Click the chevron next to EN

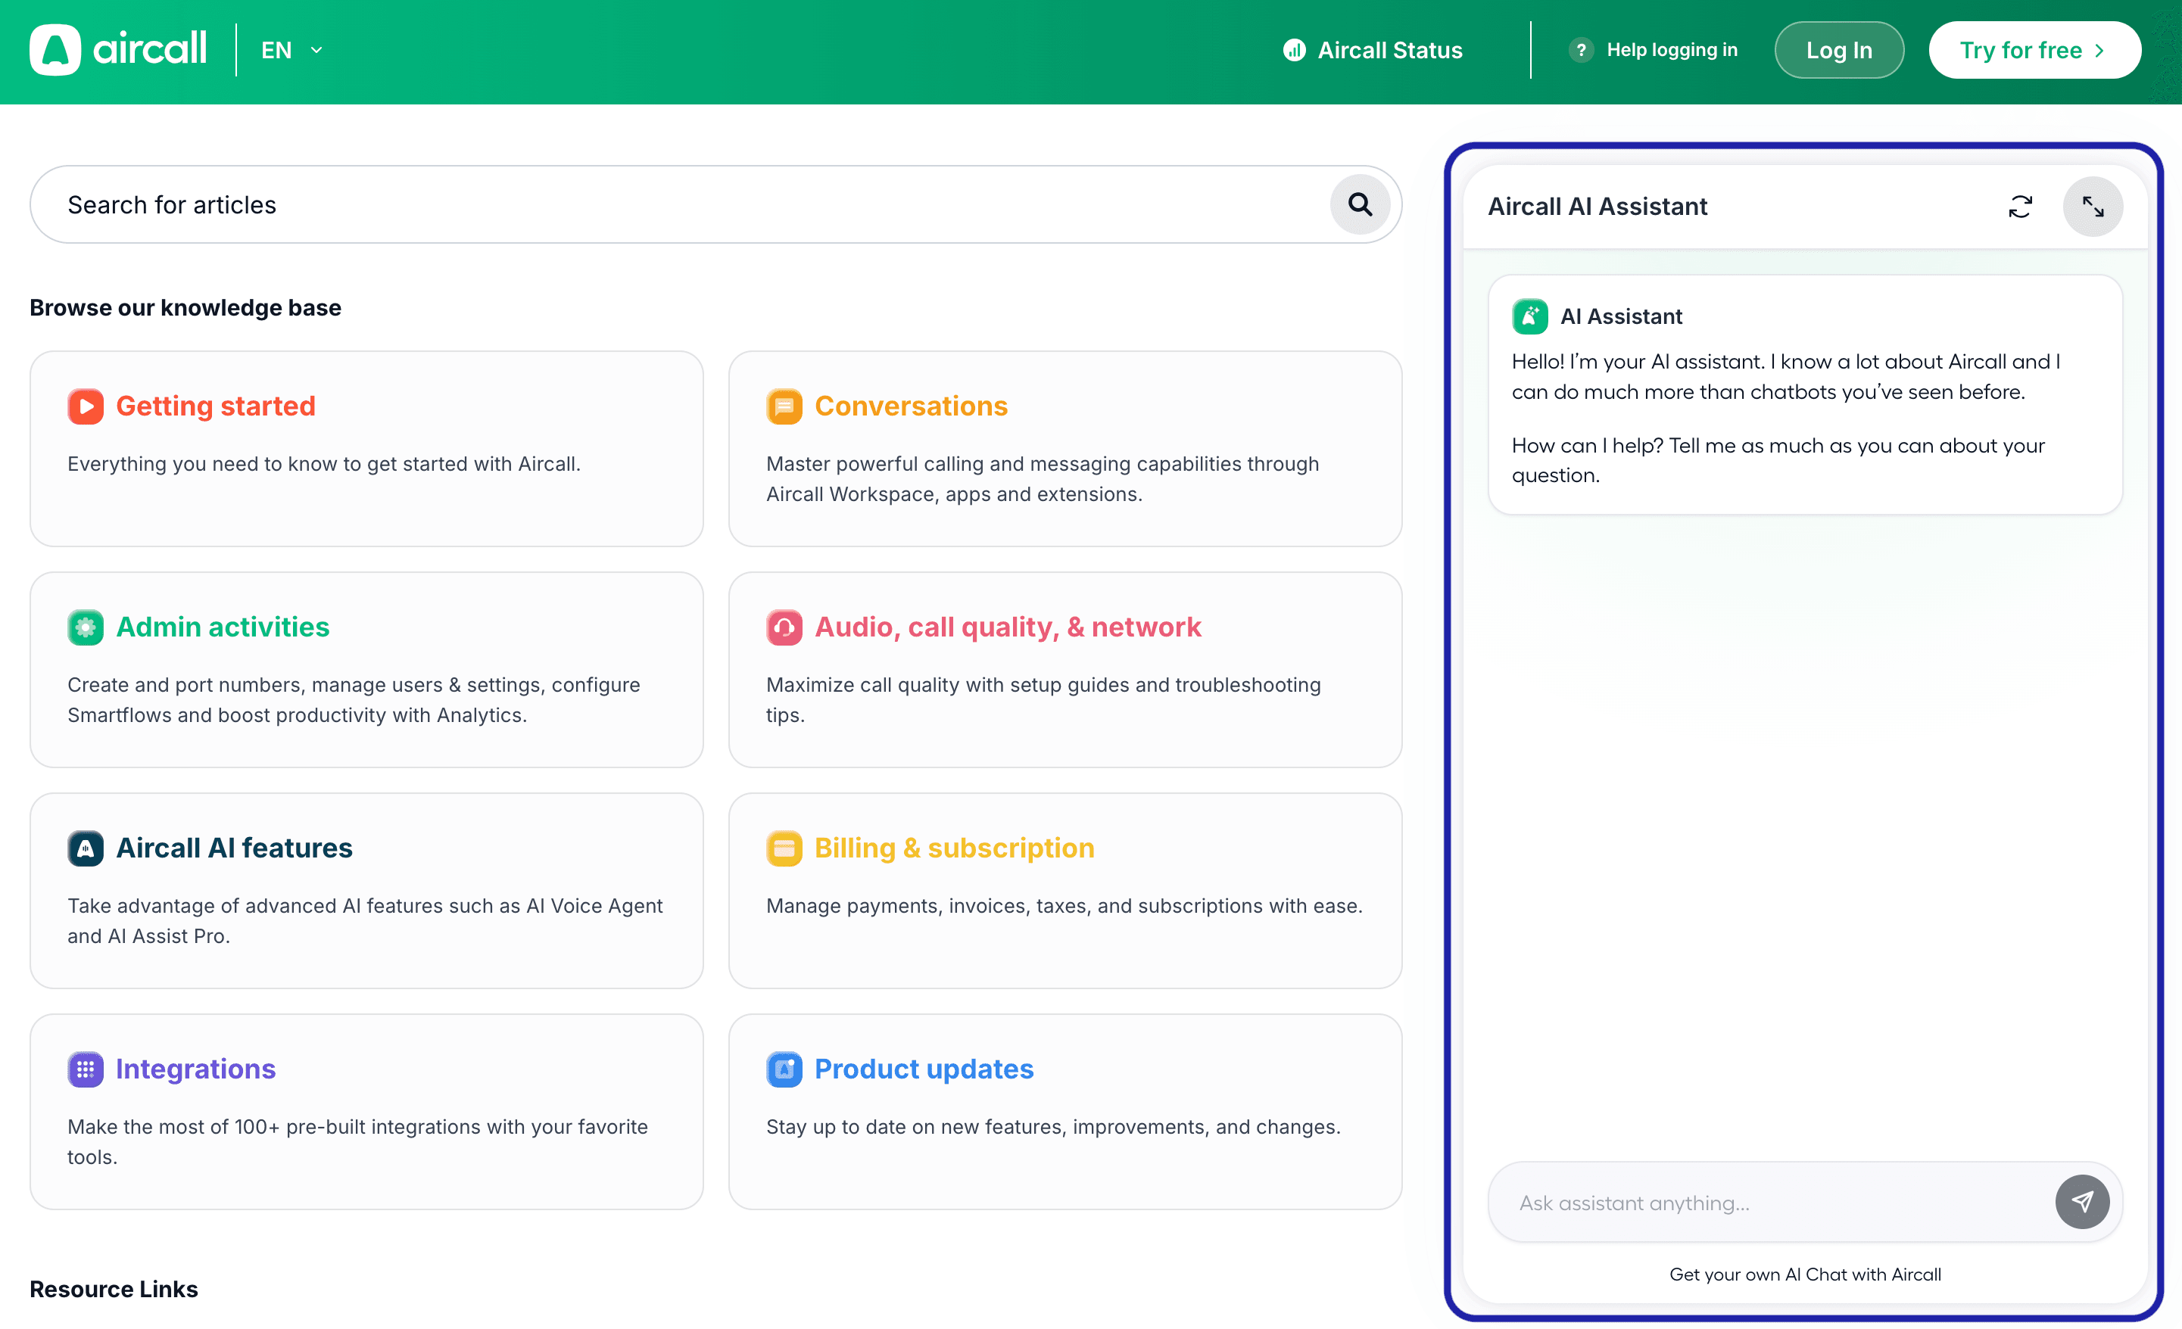click(317, 51)
